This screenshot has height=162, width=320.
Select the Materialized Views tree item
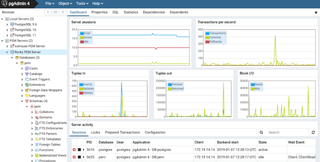click(53, 156)
